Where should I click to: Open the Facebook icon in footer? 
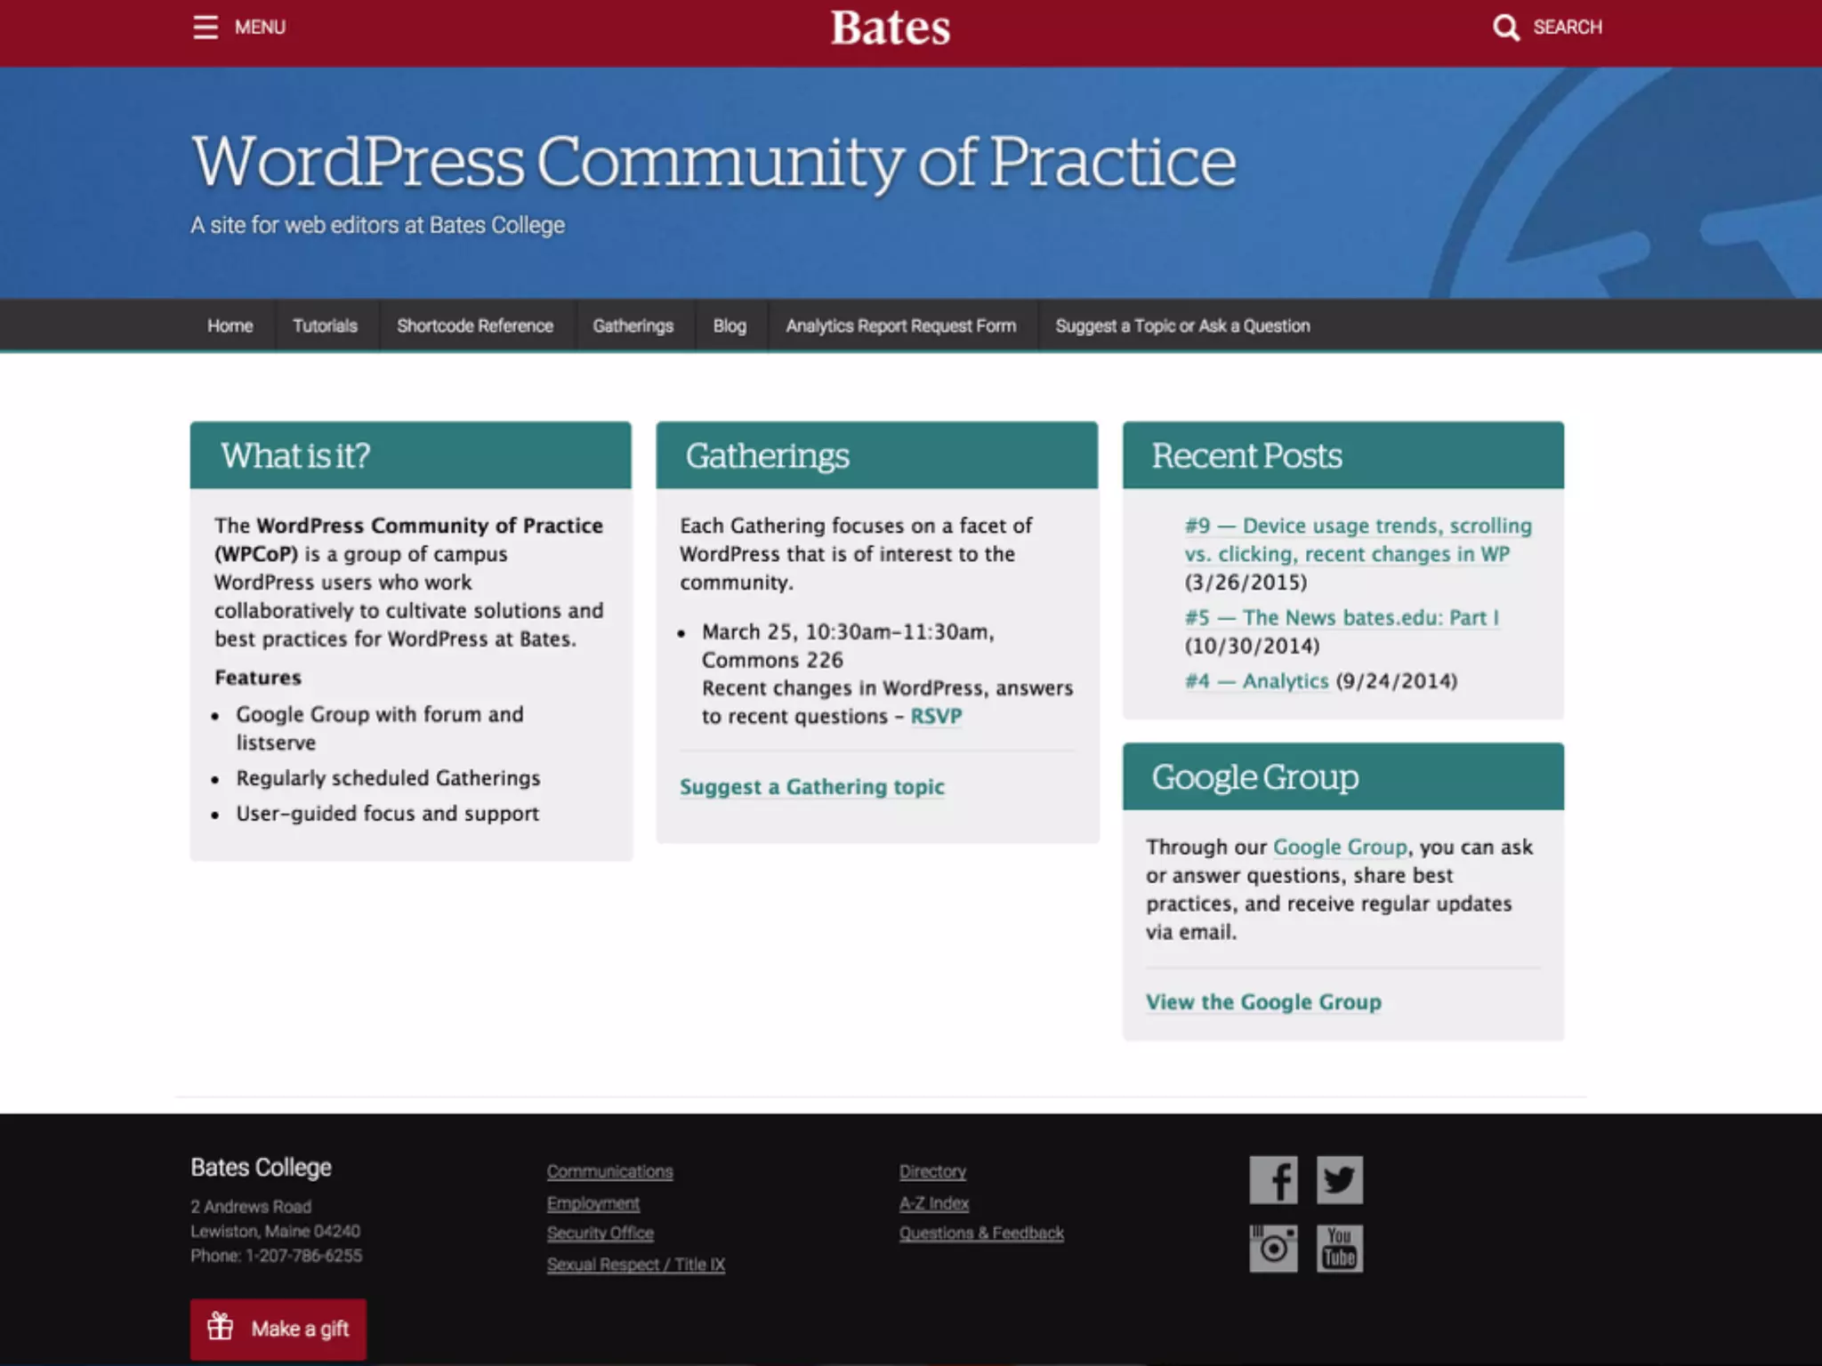tap(1273, 1180)
